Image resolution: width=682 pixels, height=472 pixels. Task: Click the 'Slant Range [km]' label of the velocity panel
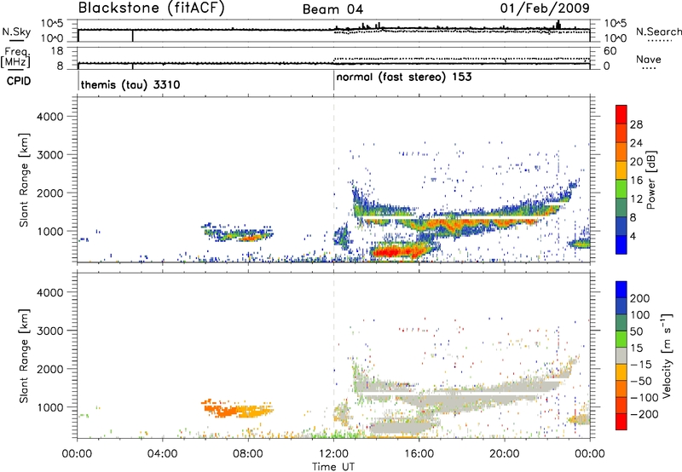point(24,355)
